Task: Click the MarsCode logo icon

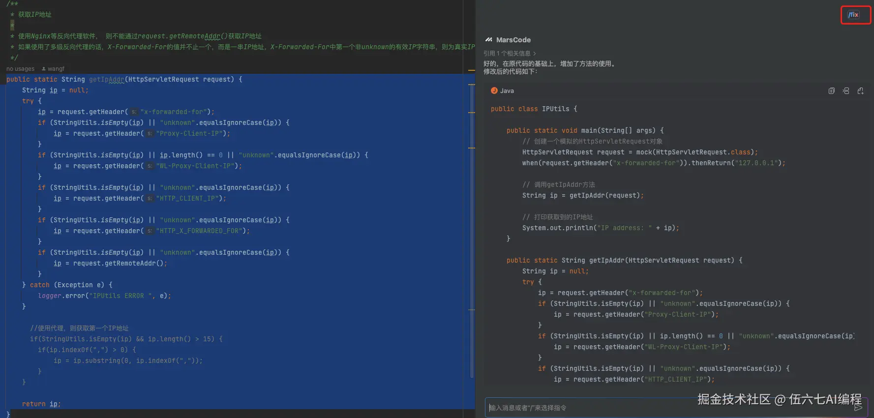Action: [x=488, y=40]
